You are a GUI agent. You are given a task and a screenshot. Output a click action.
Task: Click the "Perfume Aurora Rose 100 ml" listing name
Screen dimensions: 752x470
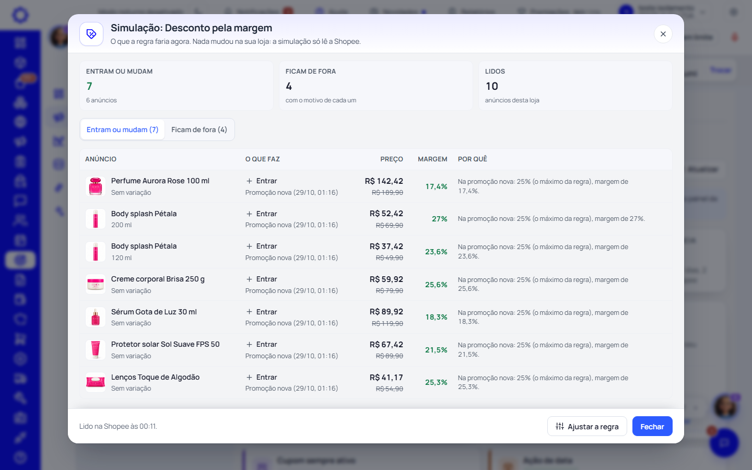click(x=160, y=181)
